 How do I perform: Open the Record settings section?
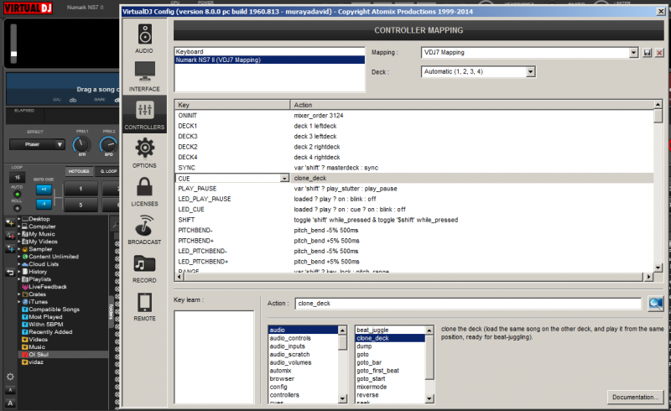click(x=144, y=268)
